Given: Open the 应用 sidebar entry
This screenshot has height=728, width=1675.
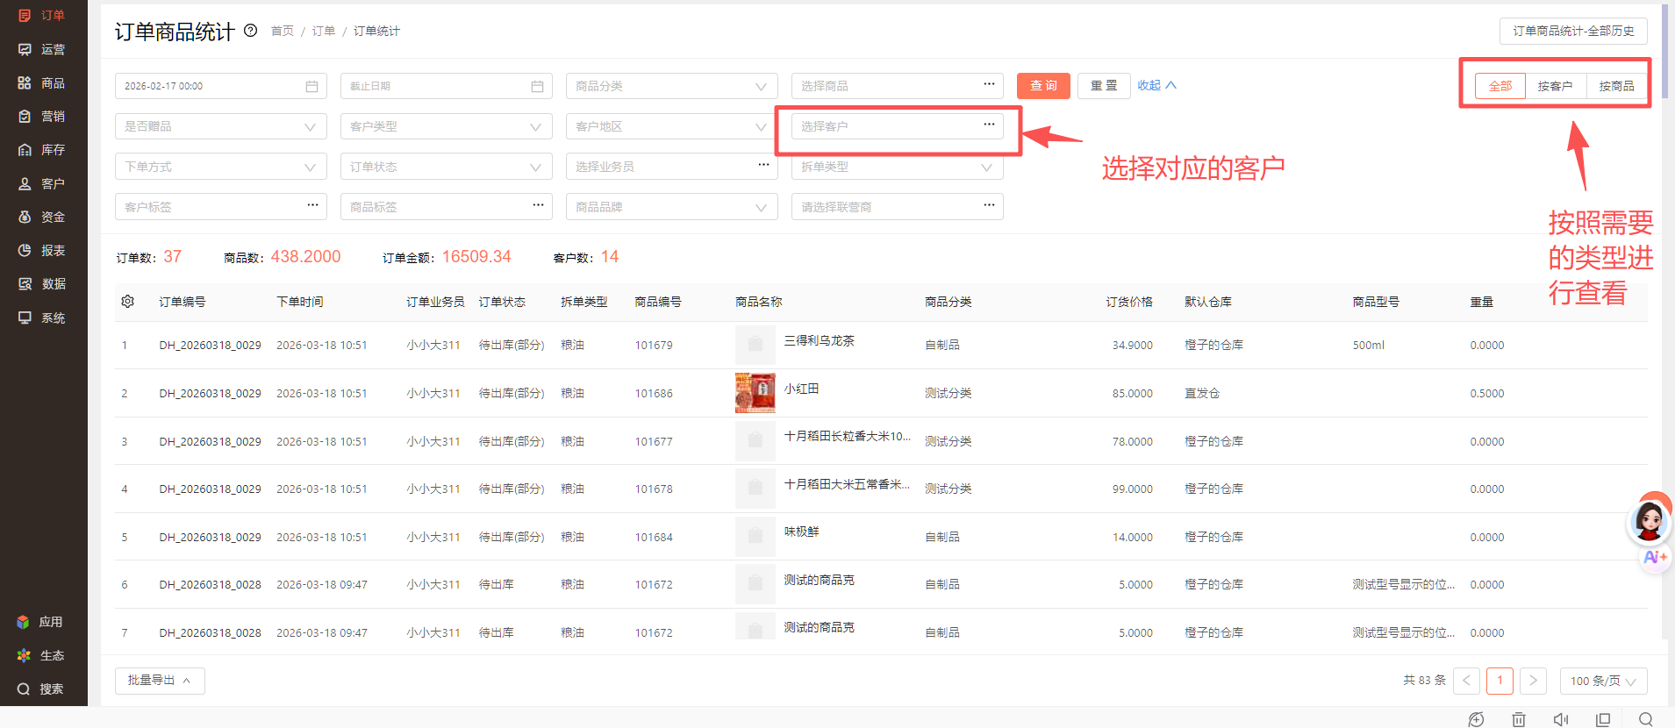Looking at the screenshot, I should (x=40, y=622).
